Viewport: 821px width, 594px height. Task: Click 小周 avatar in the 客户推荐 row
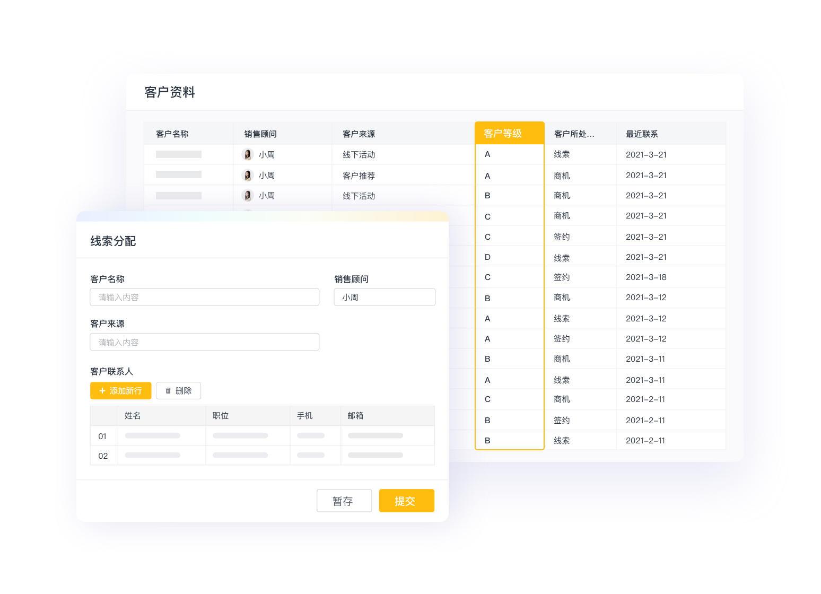point(247,175)
